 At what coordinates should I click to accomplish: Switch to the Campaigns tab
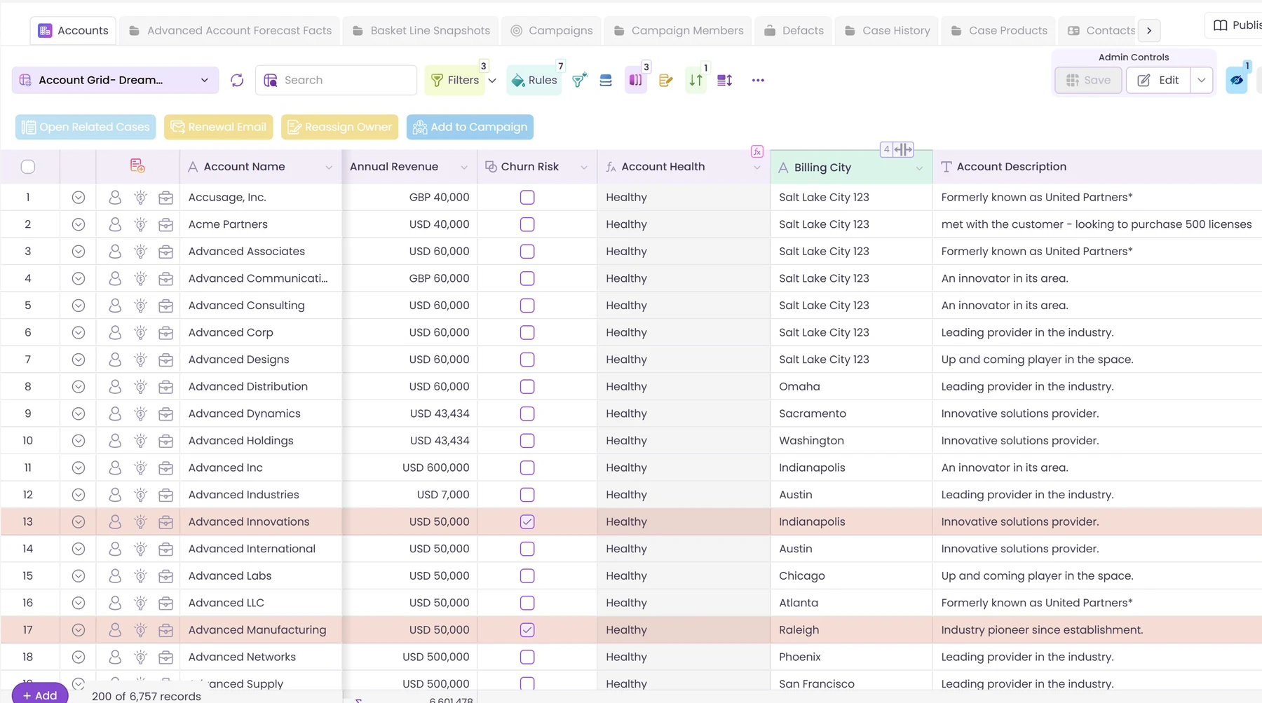552,31
